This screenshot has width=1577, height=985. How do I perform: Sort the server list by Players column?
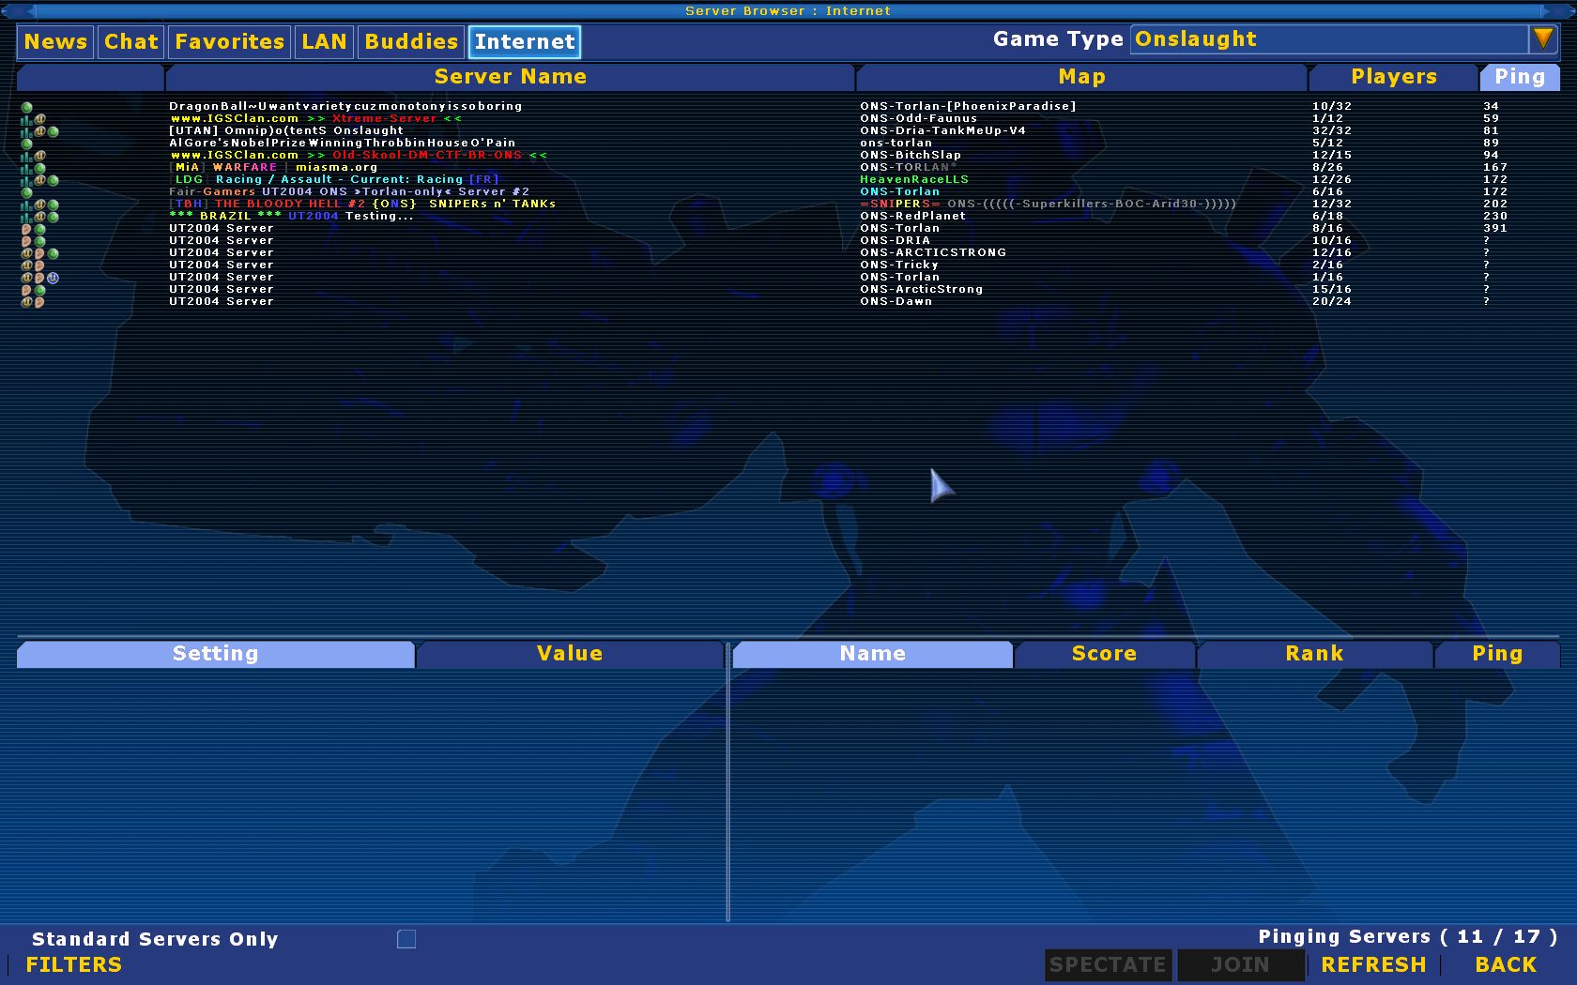[1394, 77]
